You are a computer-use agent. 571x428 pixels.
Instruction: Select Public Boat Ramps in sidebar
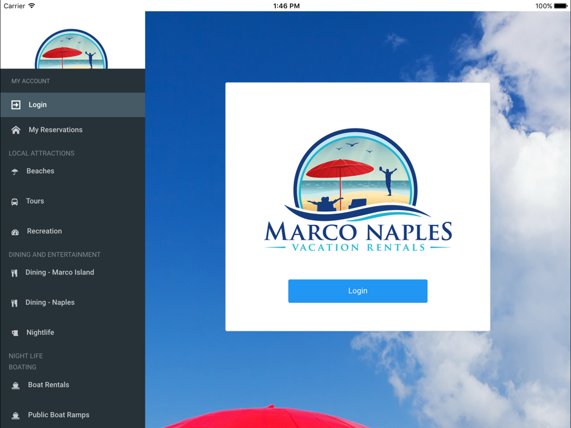tap(59, 415)
